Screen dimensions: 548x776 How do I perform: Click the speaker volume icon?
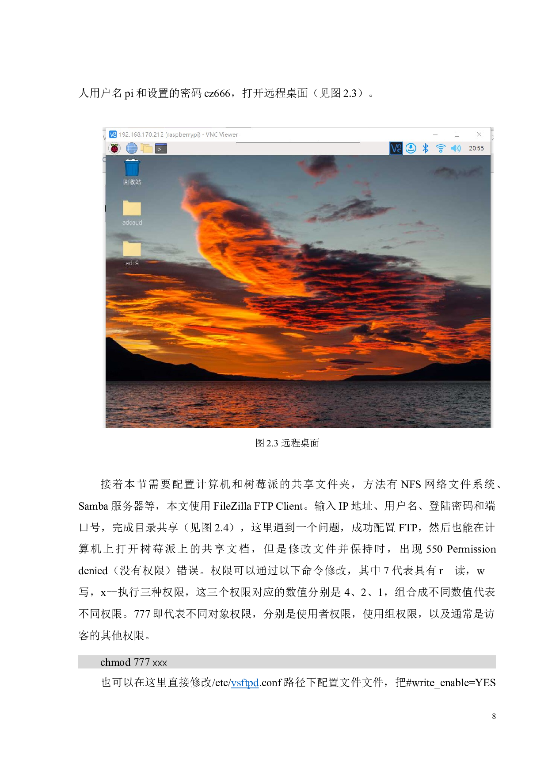pos(456,149)
